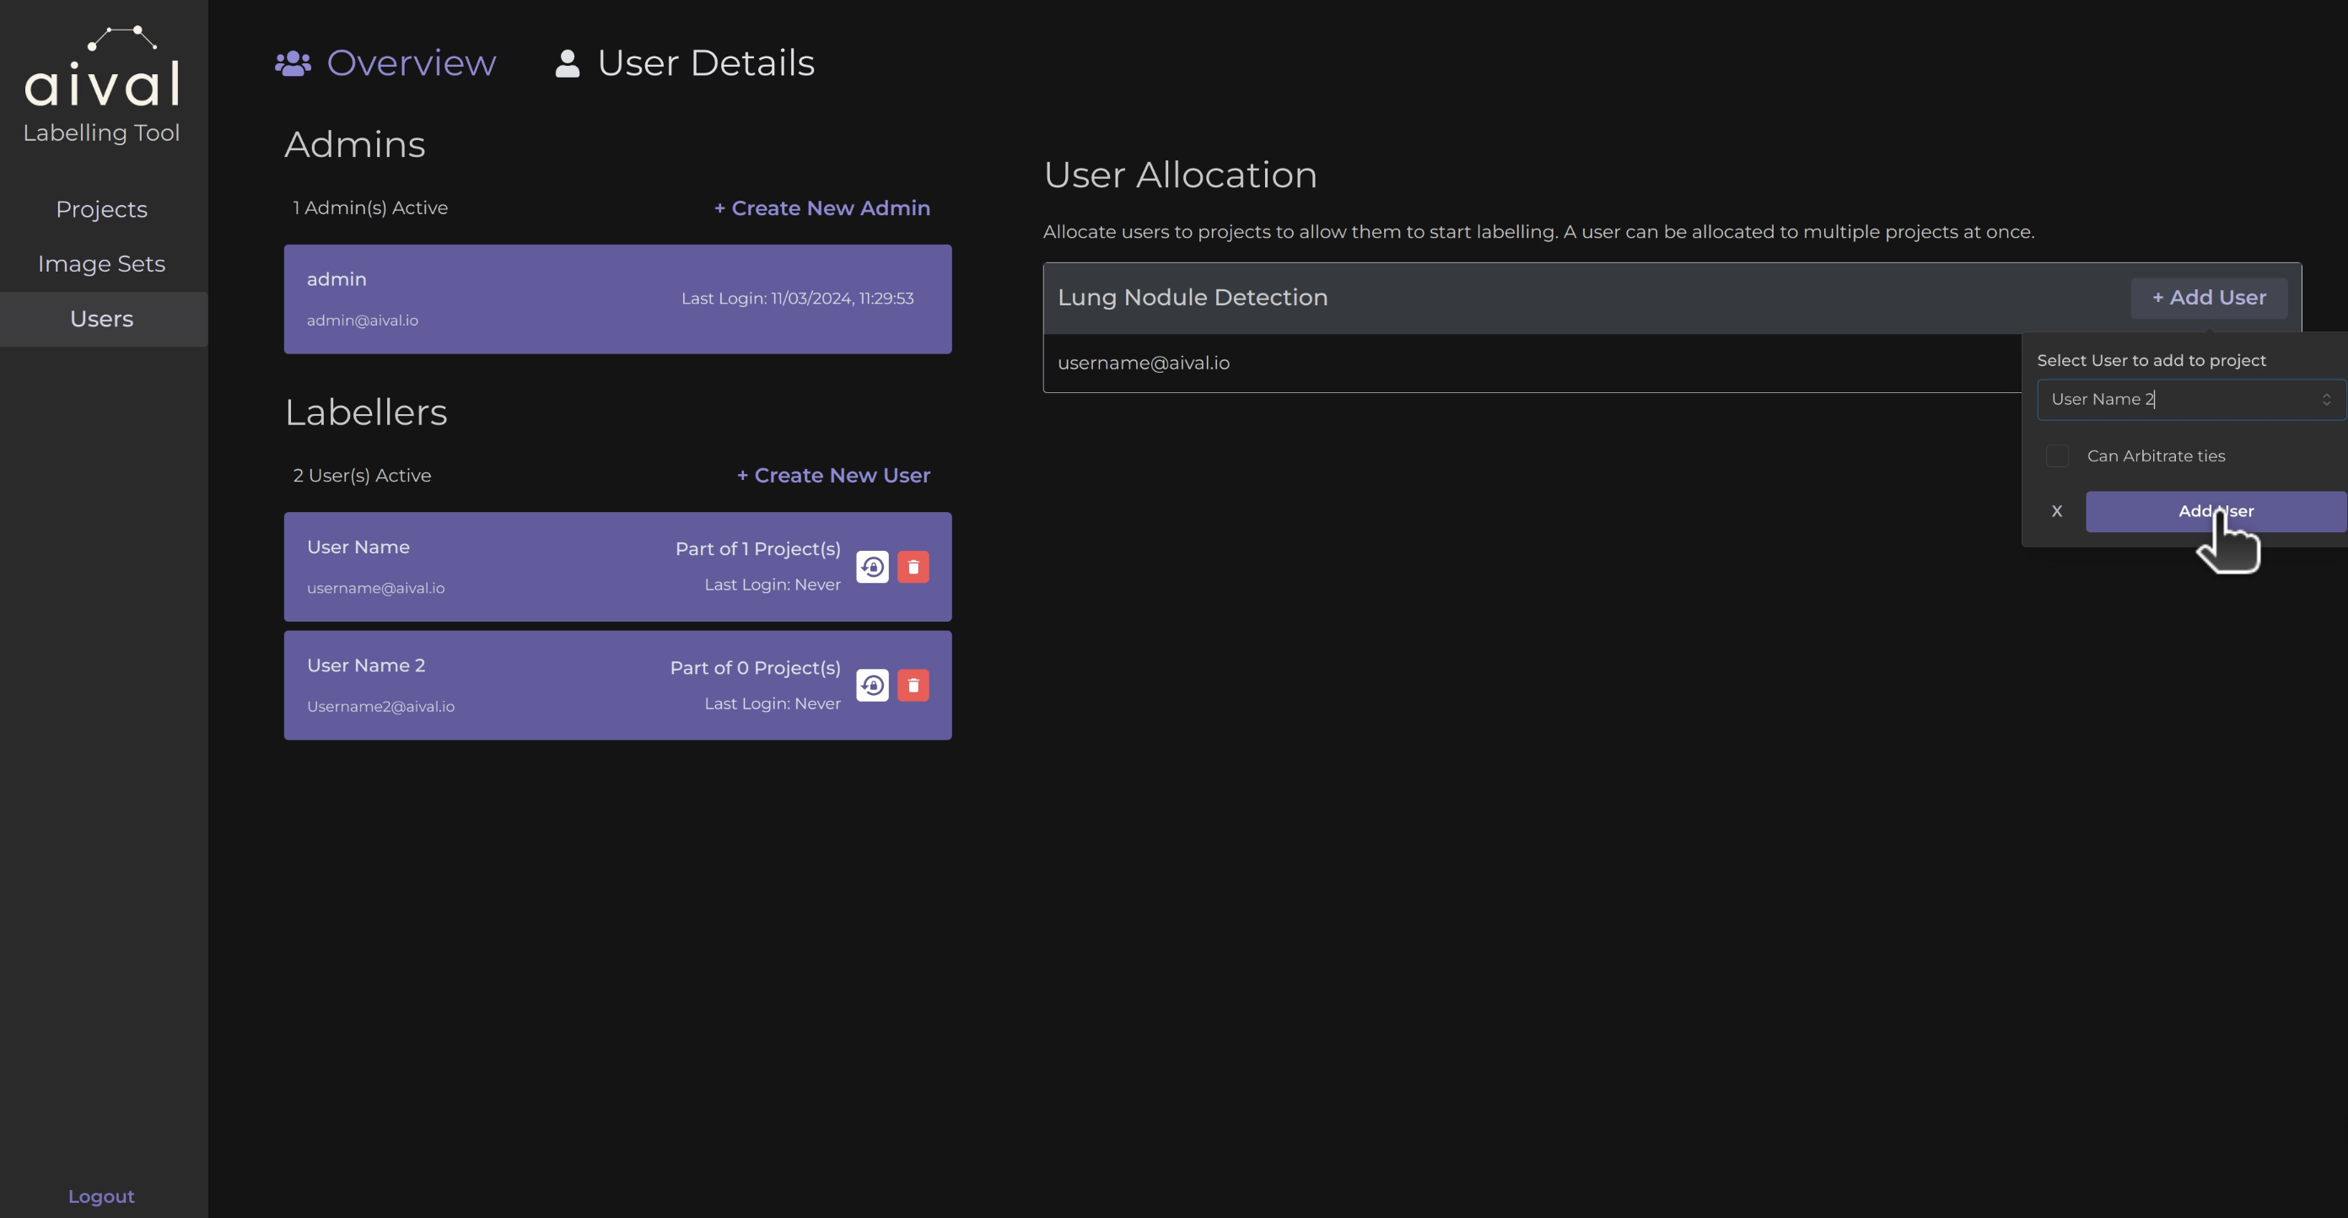Delete the User Name 2 labeller
Image resolution: width=2348 pixels, height=1218 pixels.
[913, 686]
